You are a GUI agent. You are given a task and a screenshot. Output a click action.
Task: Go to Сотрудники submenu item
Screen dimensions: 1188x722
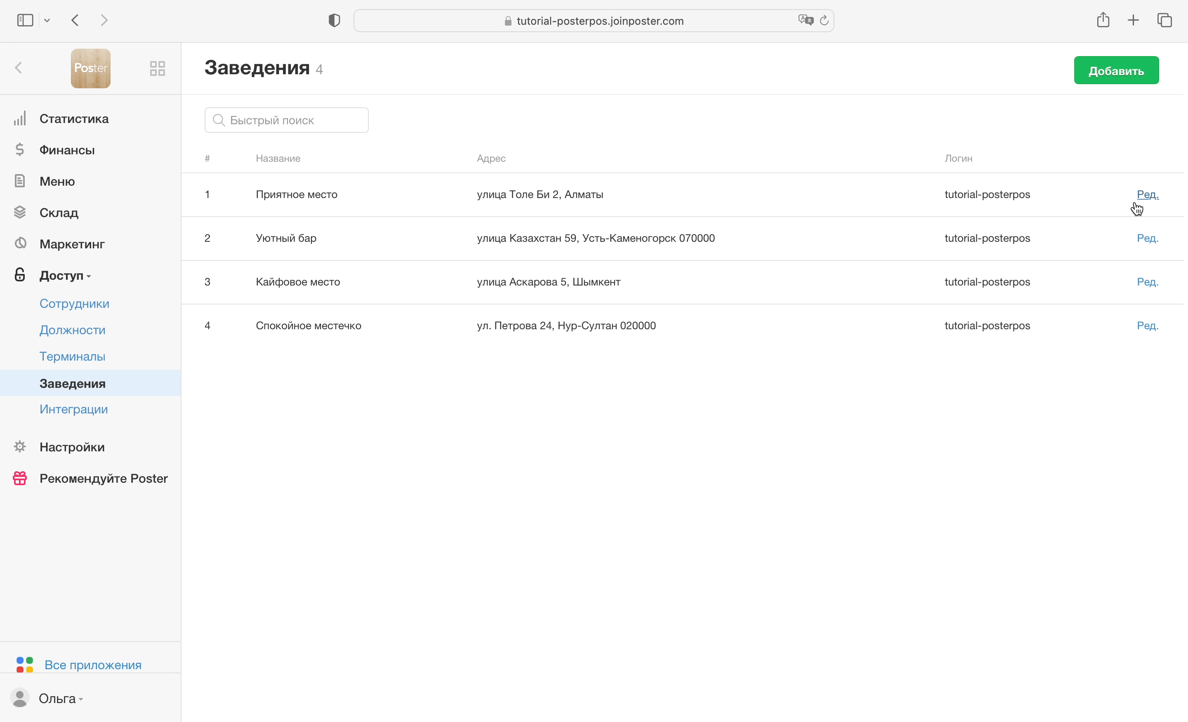pyautogui.click(x=74, y=303)
